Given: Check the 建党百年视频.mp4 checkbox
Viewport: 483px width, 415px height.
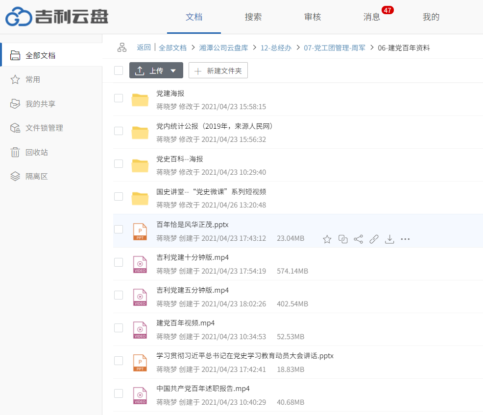Looking at the screenshot, I should (118, 328).
